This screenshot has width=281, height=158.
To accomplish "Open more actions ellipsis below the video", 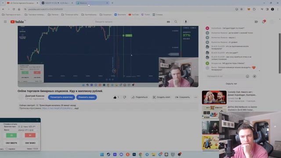I will [196, 97].
